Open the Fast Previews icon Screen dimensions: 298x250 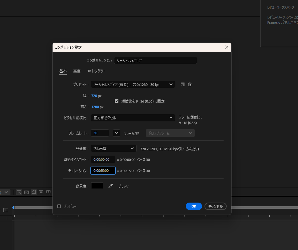click(x=19, y=192)
